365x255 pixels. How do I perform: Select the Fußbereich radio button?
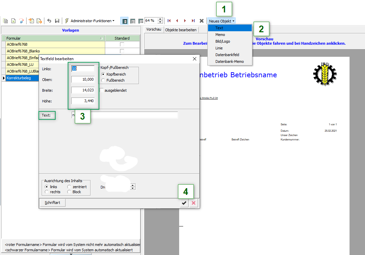(103, 80)
